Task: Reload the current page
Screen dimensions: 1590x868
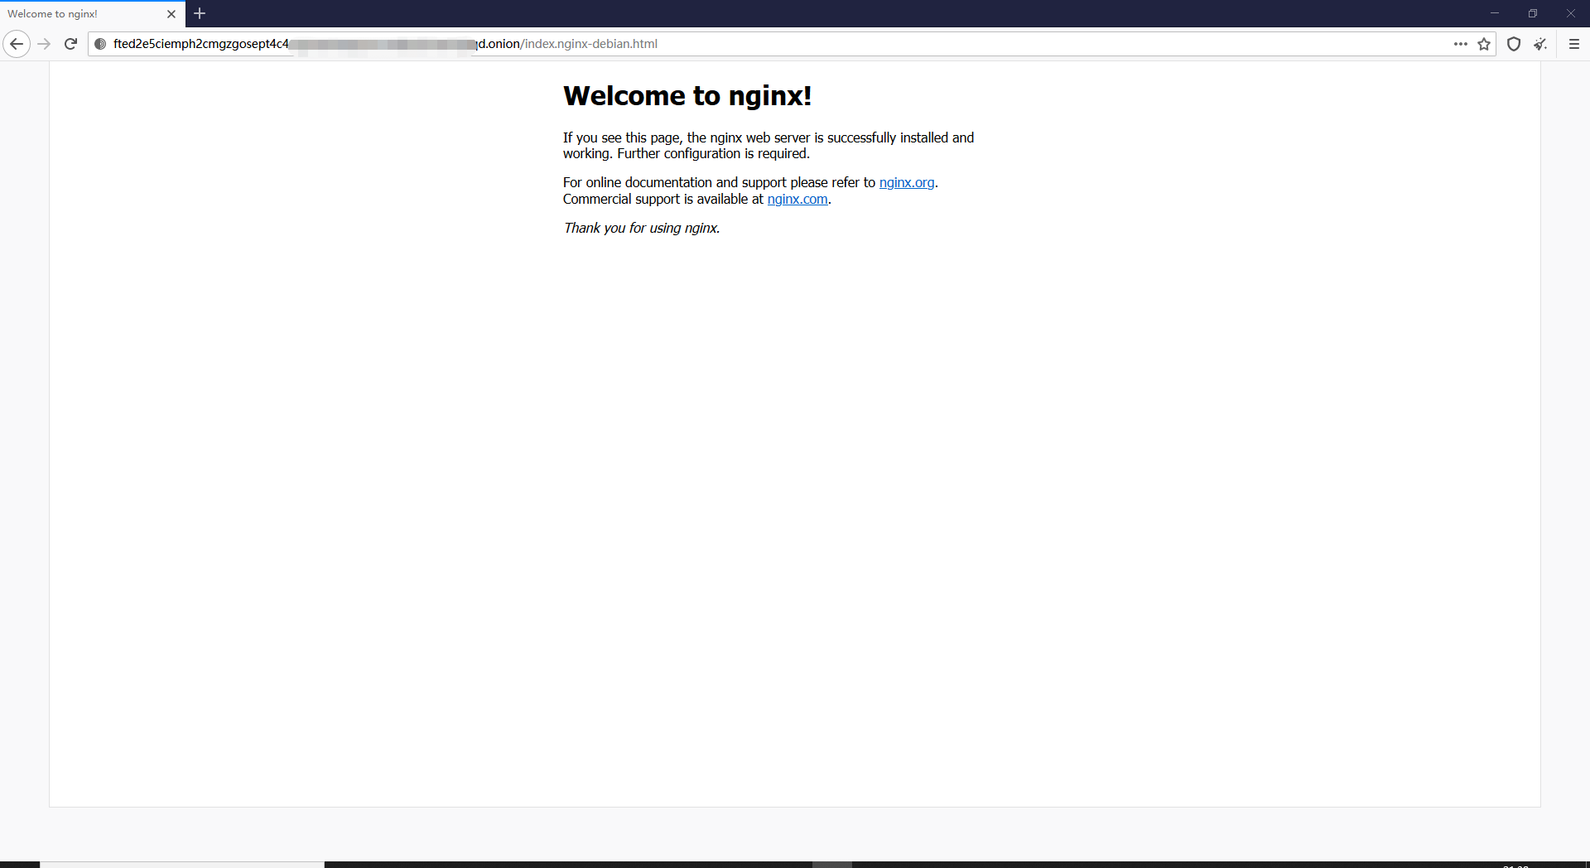Action: click(x=71, y=44)
